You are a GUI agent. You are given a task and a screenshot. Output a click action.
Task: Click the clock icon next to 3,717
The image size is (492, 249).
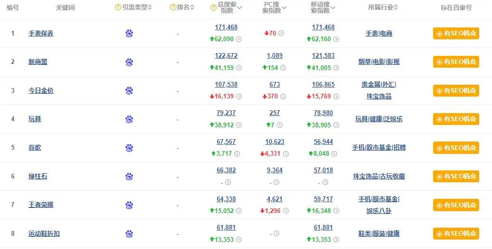[x=237, y=154]
